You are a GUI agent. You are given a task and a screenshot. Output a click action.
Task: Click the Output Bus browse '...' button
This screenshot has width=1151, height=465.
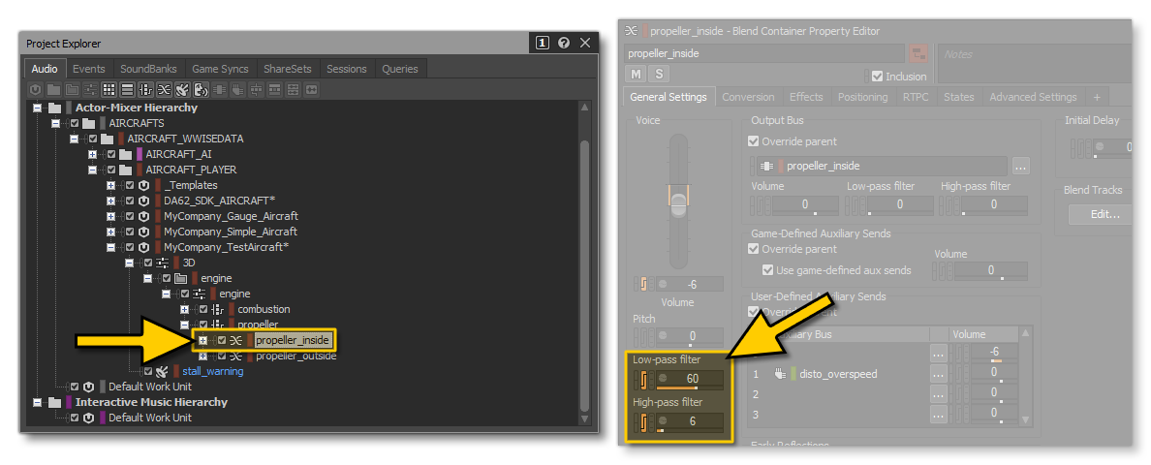click(1020, 166)
